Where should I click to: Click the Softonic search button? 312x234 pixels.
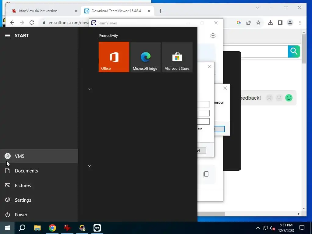pos(294,51)
